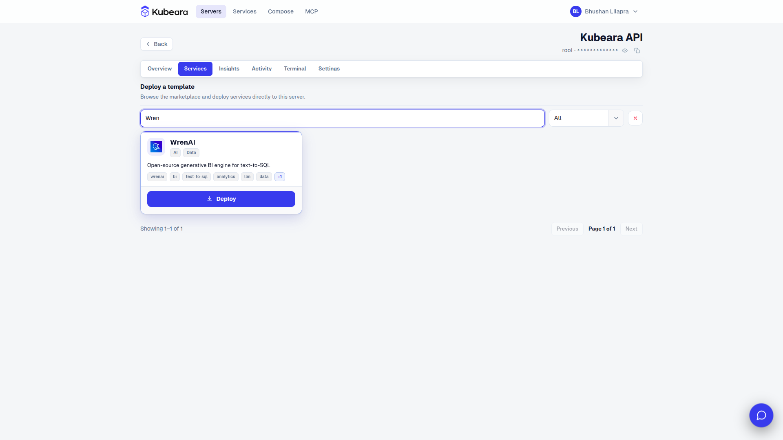Show more tags via +1 badge
The width and height of the screenshot is (783, 440).
tap(280, 177)
